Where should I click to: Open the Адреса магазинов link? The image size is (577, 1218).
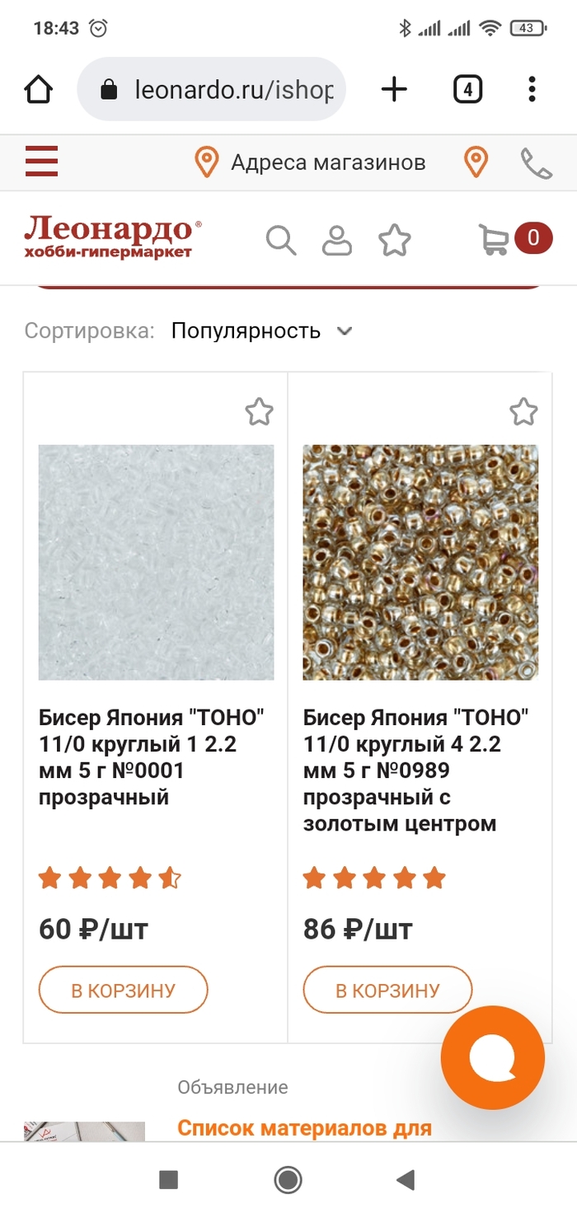coord(327,162)
